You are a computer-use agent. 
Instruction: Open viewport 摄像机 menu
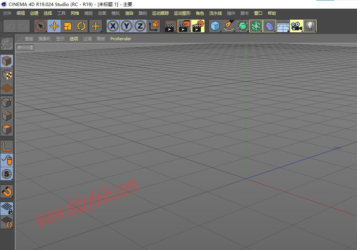(44, 39)
